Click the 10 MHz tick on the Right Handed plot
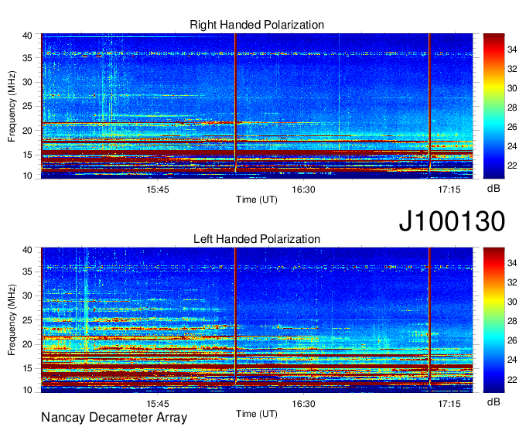The image size is (526, 427). (x=27, y=176)
